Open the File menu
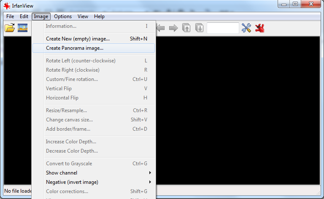 pyautogui.click(x=10, y=16)
